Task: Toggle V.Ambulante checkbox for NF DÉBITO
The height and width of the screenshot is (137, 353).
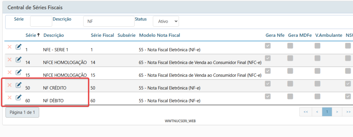Action: [x=317, y=96]
